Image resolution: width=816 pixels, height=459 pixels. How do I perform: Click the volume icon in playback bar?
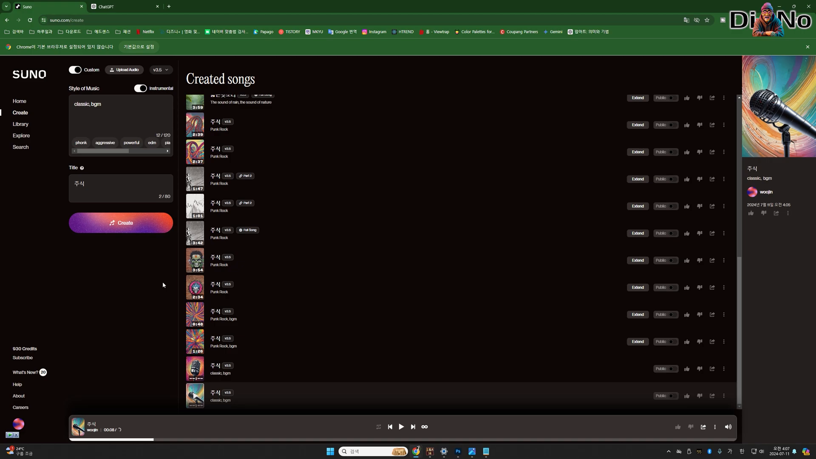pyautogui.click(x=728, y=427)
